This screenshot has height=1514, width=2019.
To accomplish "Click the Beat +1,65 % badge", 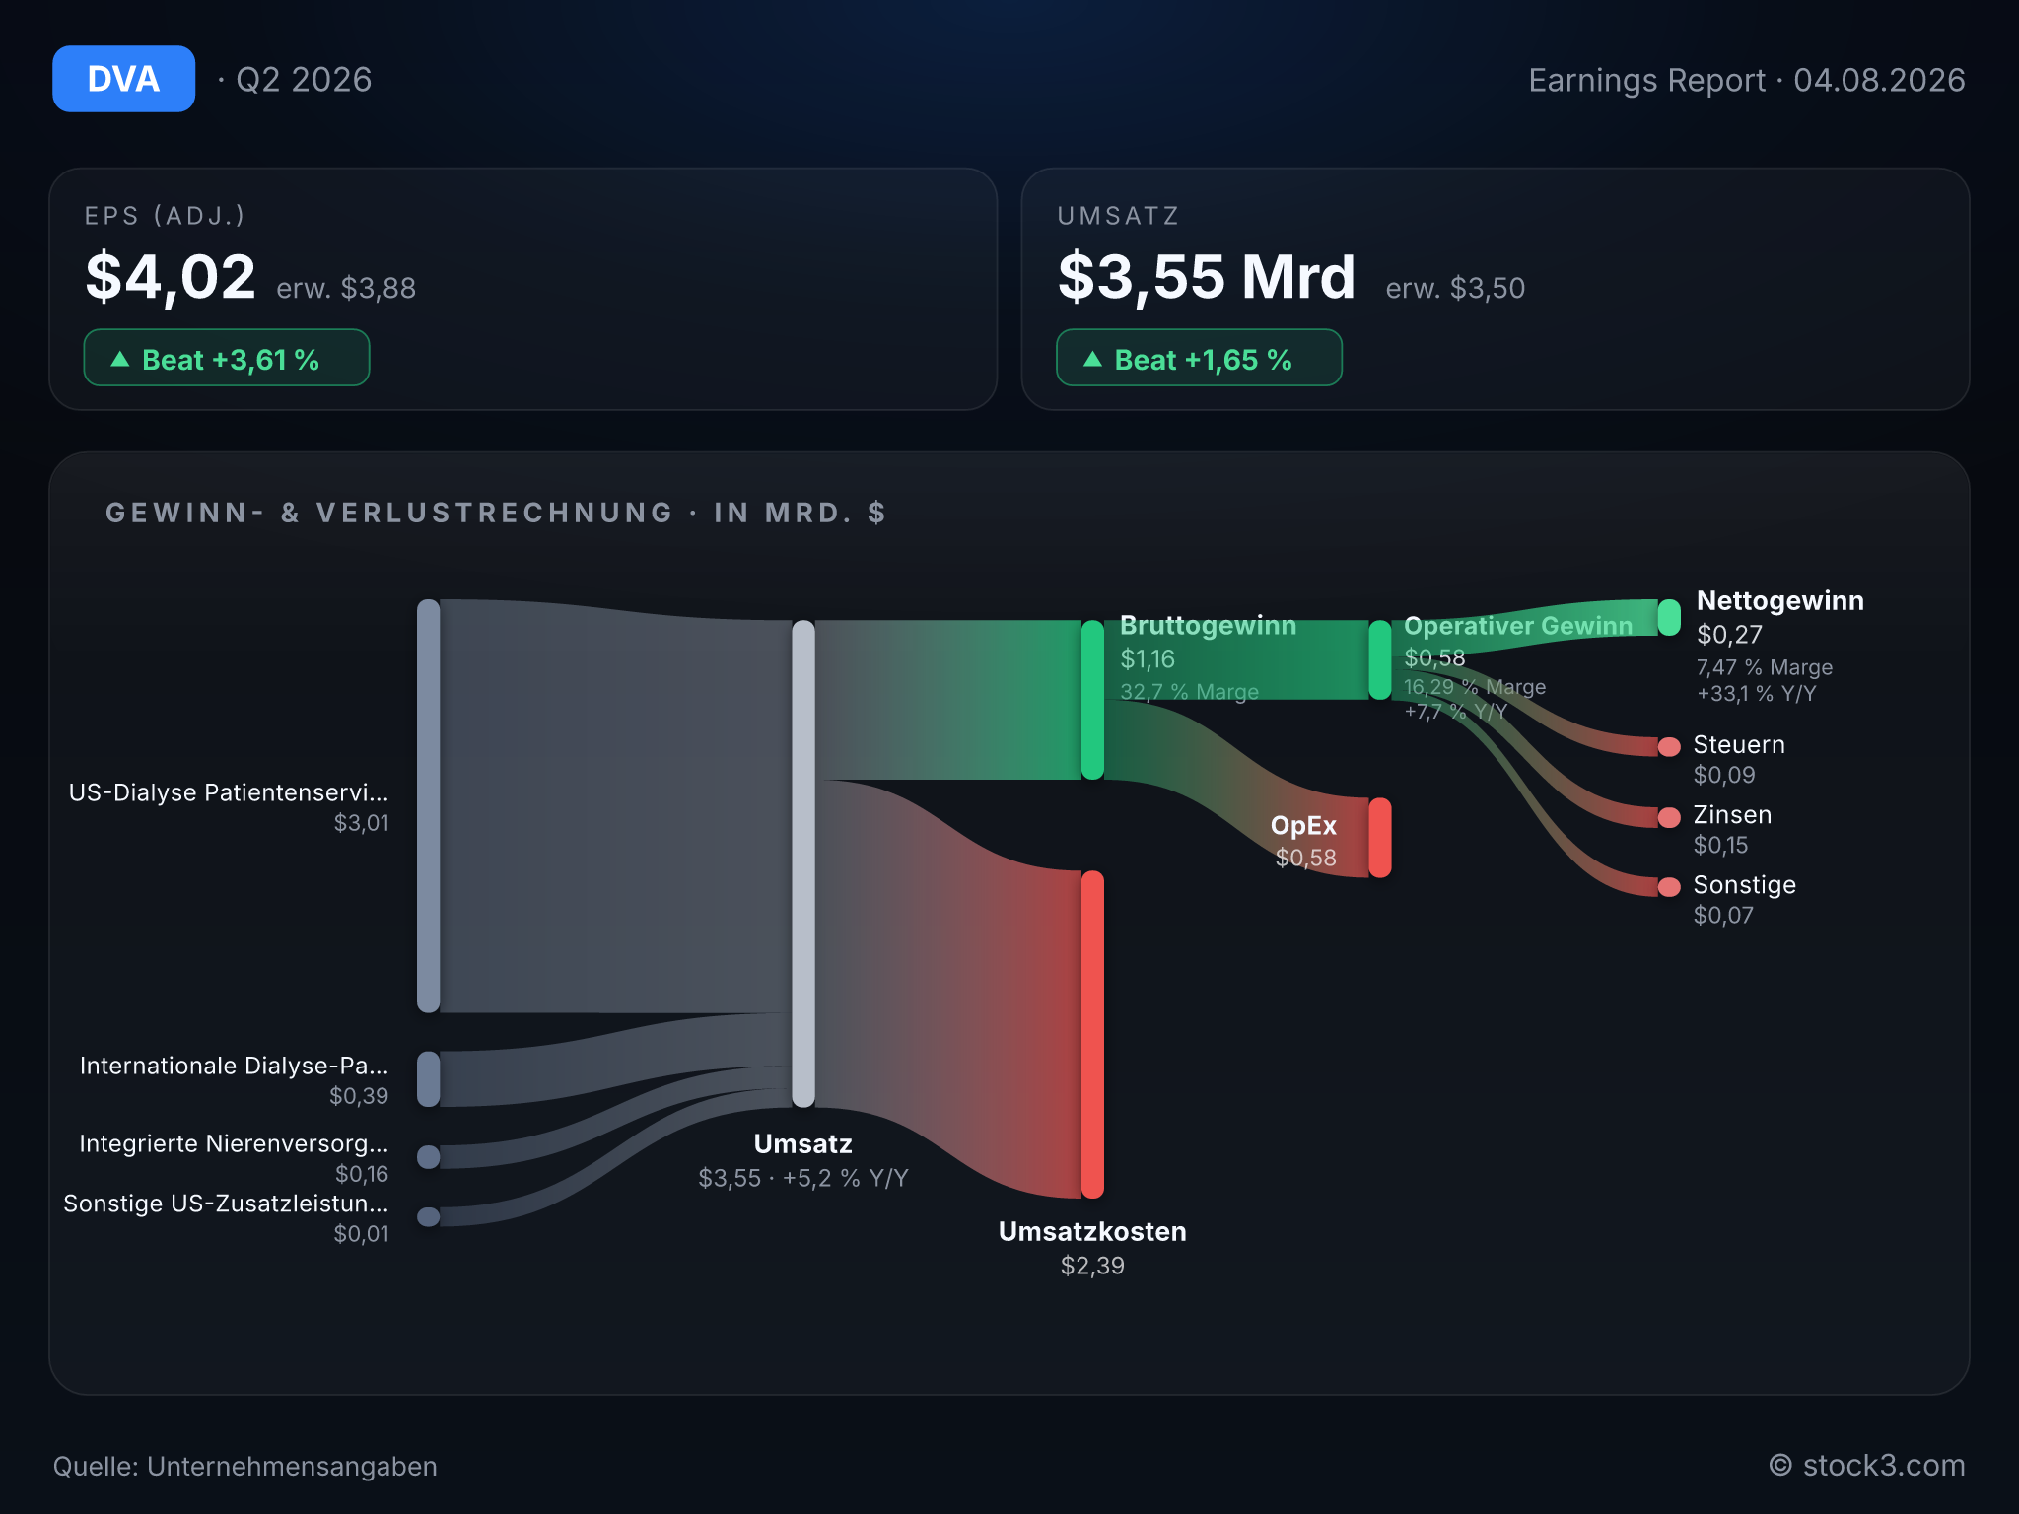I will [1199, 358].
